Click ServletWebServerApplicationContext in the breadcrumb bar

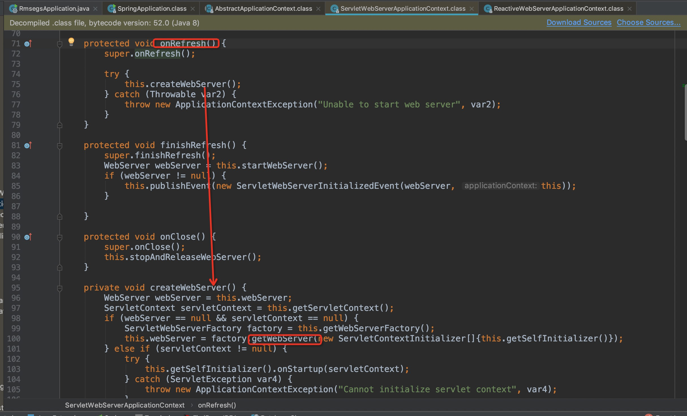click(125, 405)
